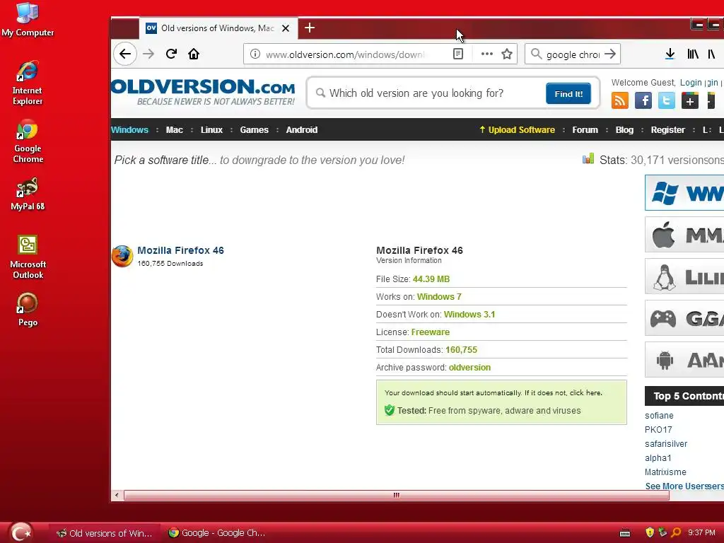Select the Old versions of Windows tab
Viewport: 724px width, 543px height.
pos(218,28)
